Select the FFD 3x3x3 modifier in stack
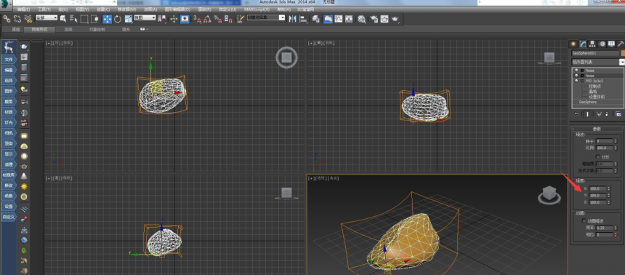The height and width of the screenshot is (275, 625). (x=594, y=81)
